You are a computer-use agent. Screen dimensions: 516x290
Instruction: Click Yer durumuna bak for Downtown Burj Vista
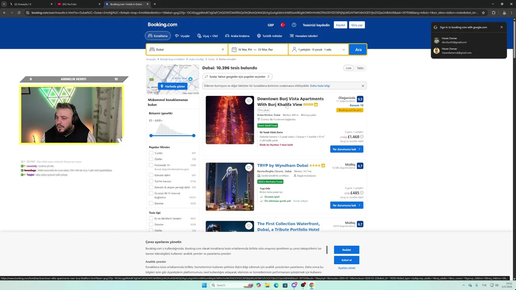point(346,149)
